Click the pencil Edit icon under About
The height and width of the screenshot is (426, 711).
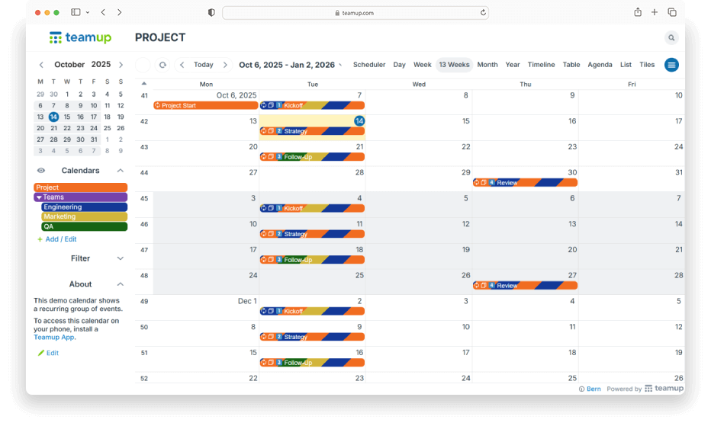tap(40, 353)
